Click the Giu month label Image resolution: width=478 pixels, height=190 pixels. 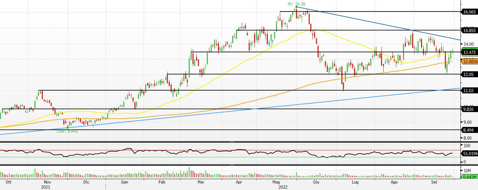(316, 182)
